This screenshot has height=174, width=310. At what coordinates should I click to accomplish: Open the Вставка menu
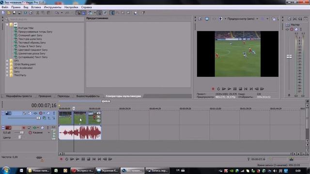click(36, 7)
